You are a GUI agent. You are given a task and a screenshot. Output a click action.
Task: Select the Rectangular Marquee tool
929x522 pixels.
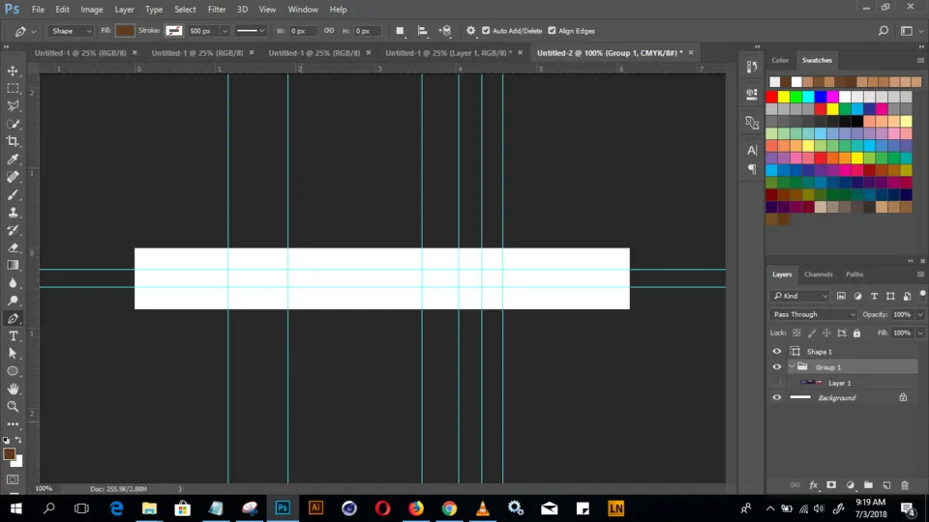(13, 88)
